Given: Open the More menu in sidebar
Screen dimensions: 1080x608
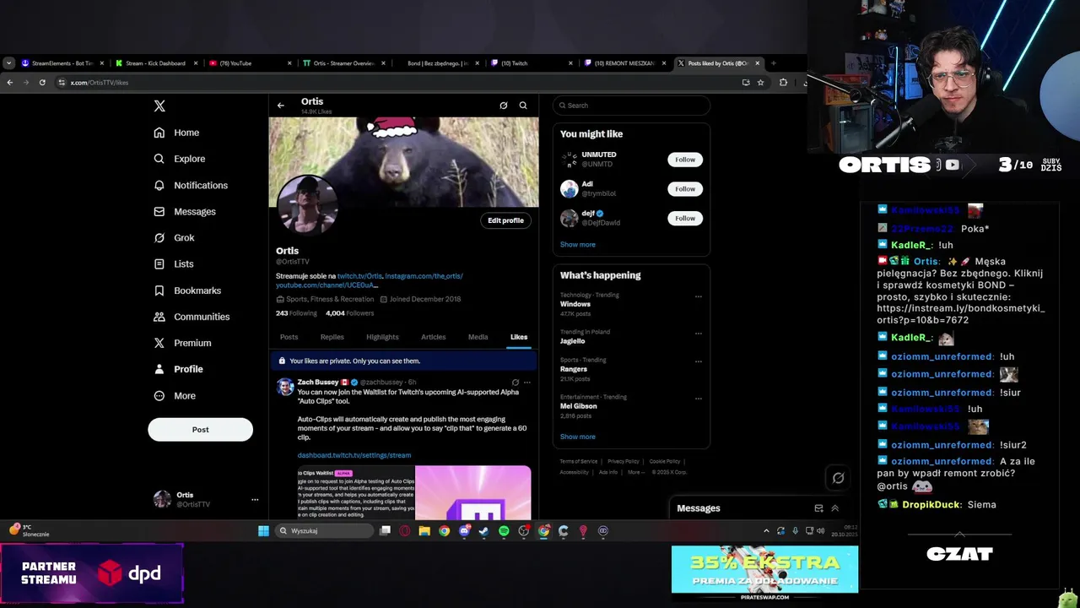Looking at the screenshot, I should [x=174, y=396].
